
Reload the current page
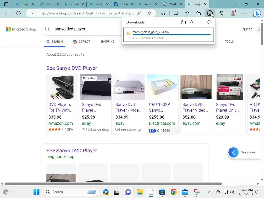pos(19,13)
